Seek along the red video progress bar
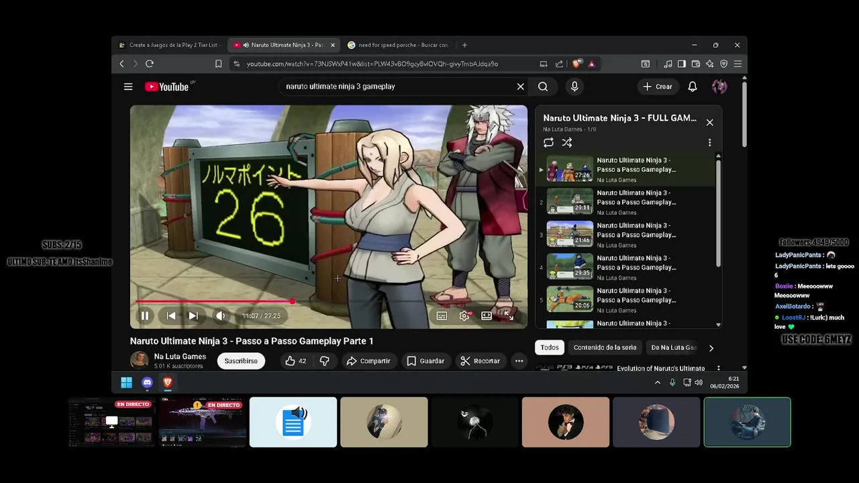The width and height of the screenshot is (859, 483). pyautogui.click(x=329, y=301)
